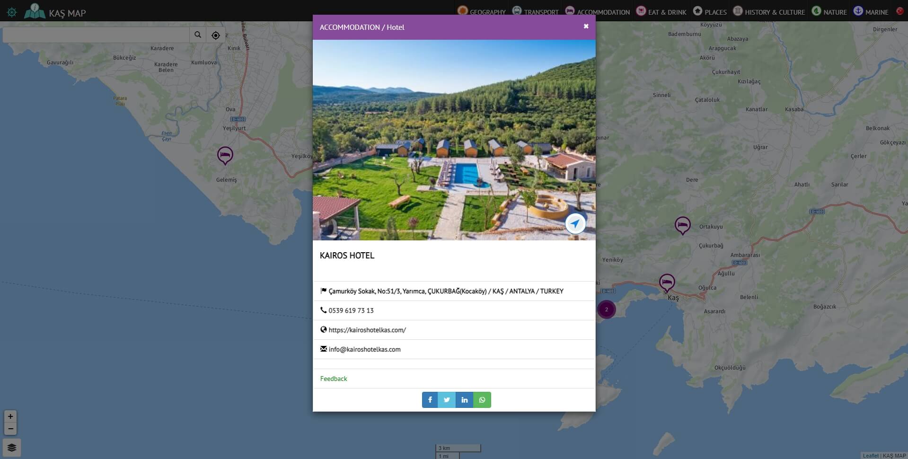908x459 pixels.
Task: Click the KAIROS HOTEL title
Action: [x=347, y=256]
